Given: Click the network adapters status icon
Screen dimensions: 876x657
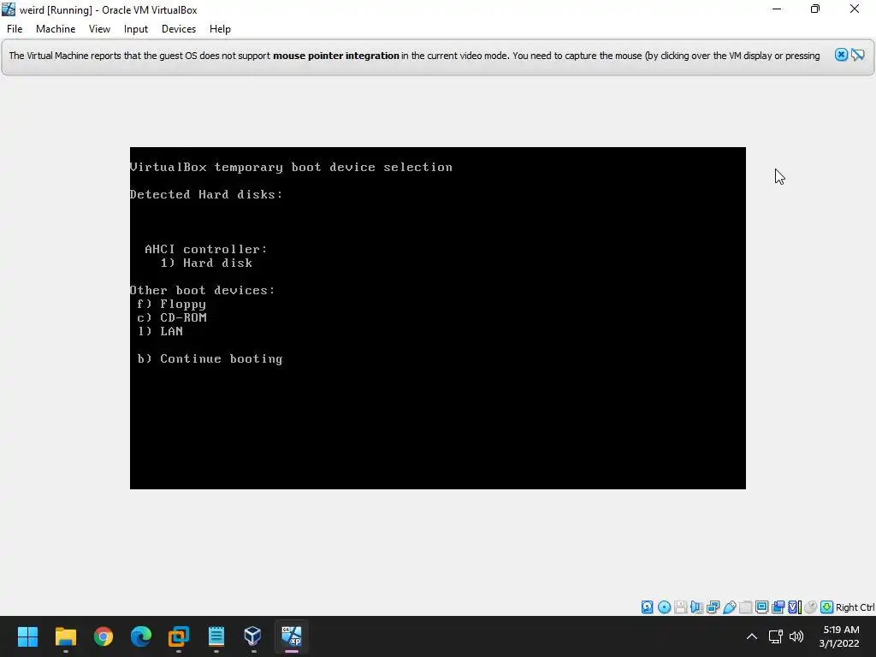Looking at the screenshot, I should [713, 607].
